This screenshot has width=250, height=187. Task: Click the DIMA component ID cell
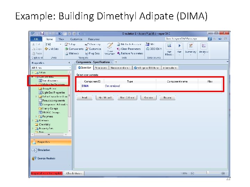tap(92, 86)
